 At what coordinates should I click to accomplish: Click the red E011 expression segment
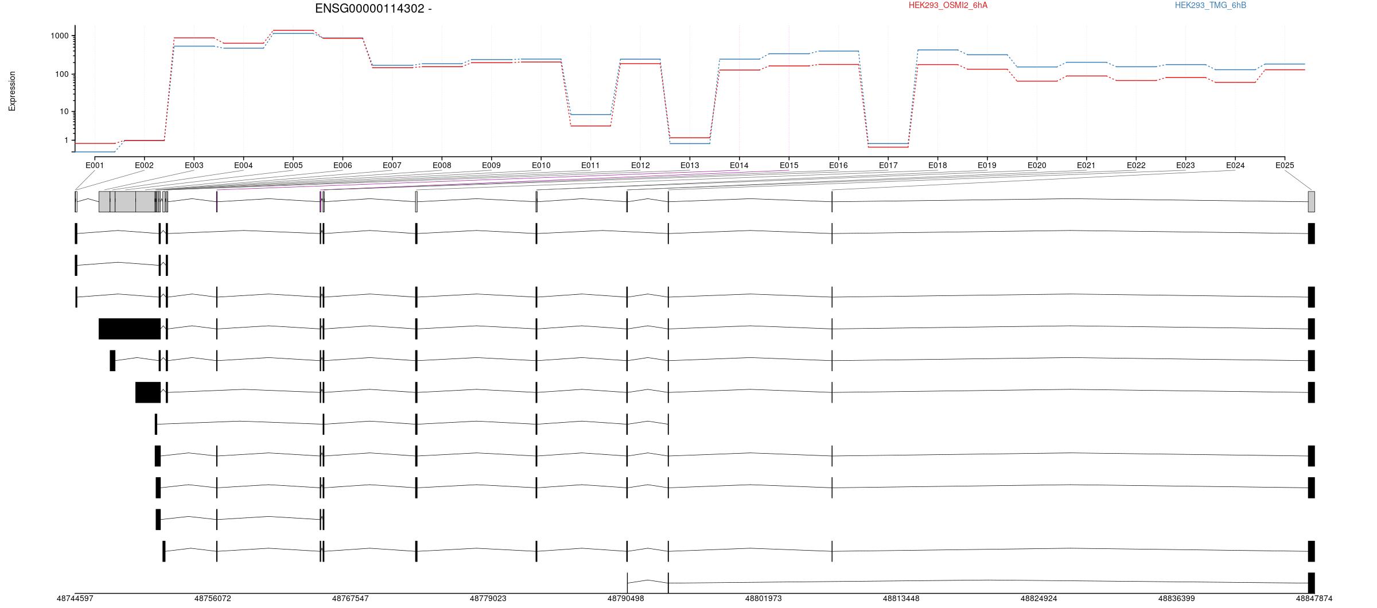[x=590, y=126]
